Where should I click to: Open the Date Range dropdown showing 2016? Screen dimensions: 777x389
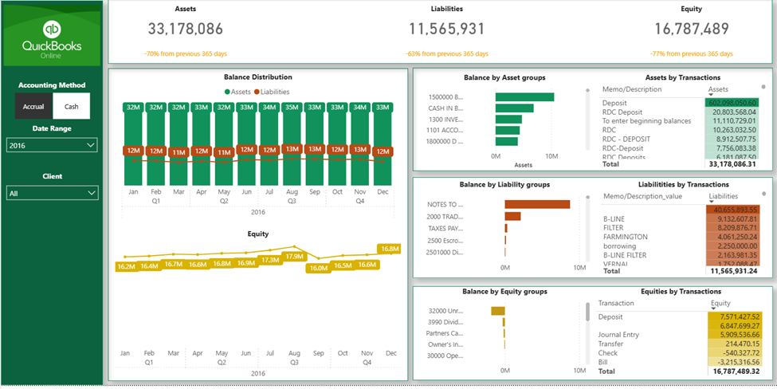(52, 145)
